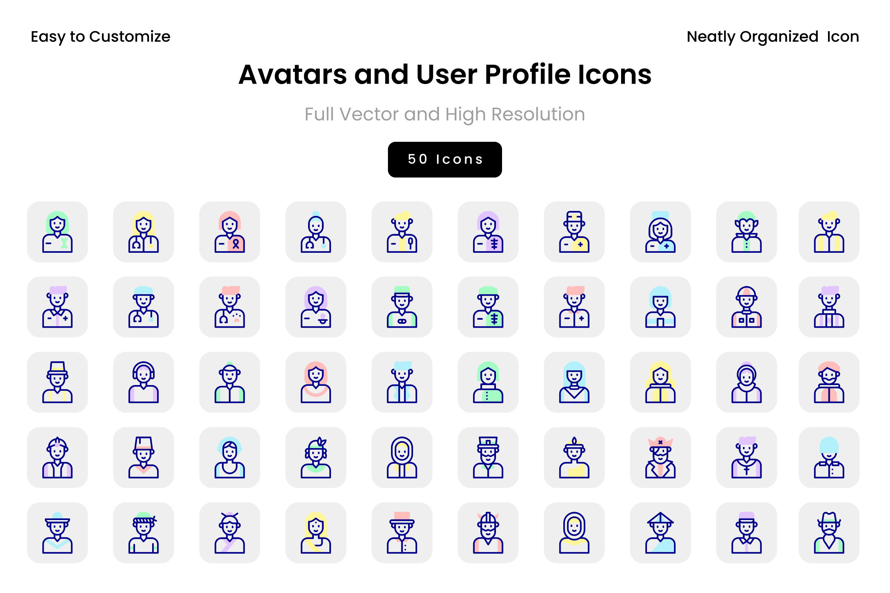Click the first green-haired female avatar
This screenshot has height=593, width=890.
point(57,232)
